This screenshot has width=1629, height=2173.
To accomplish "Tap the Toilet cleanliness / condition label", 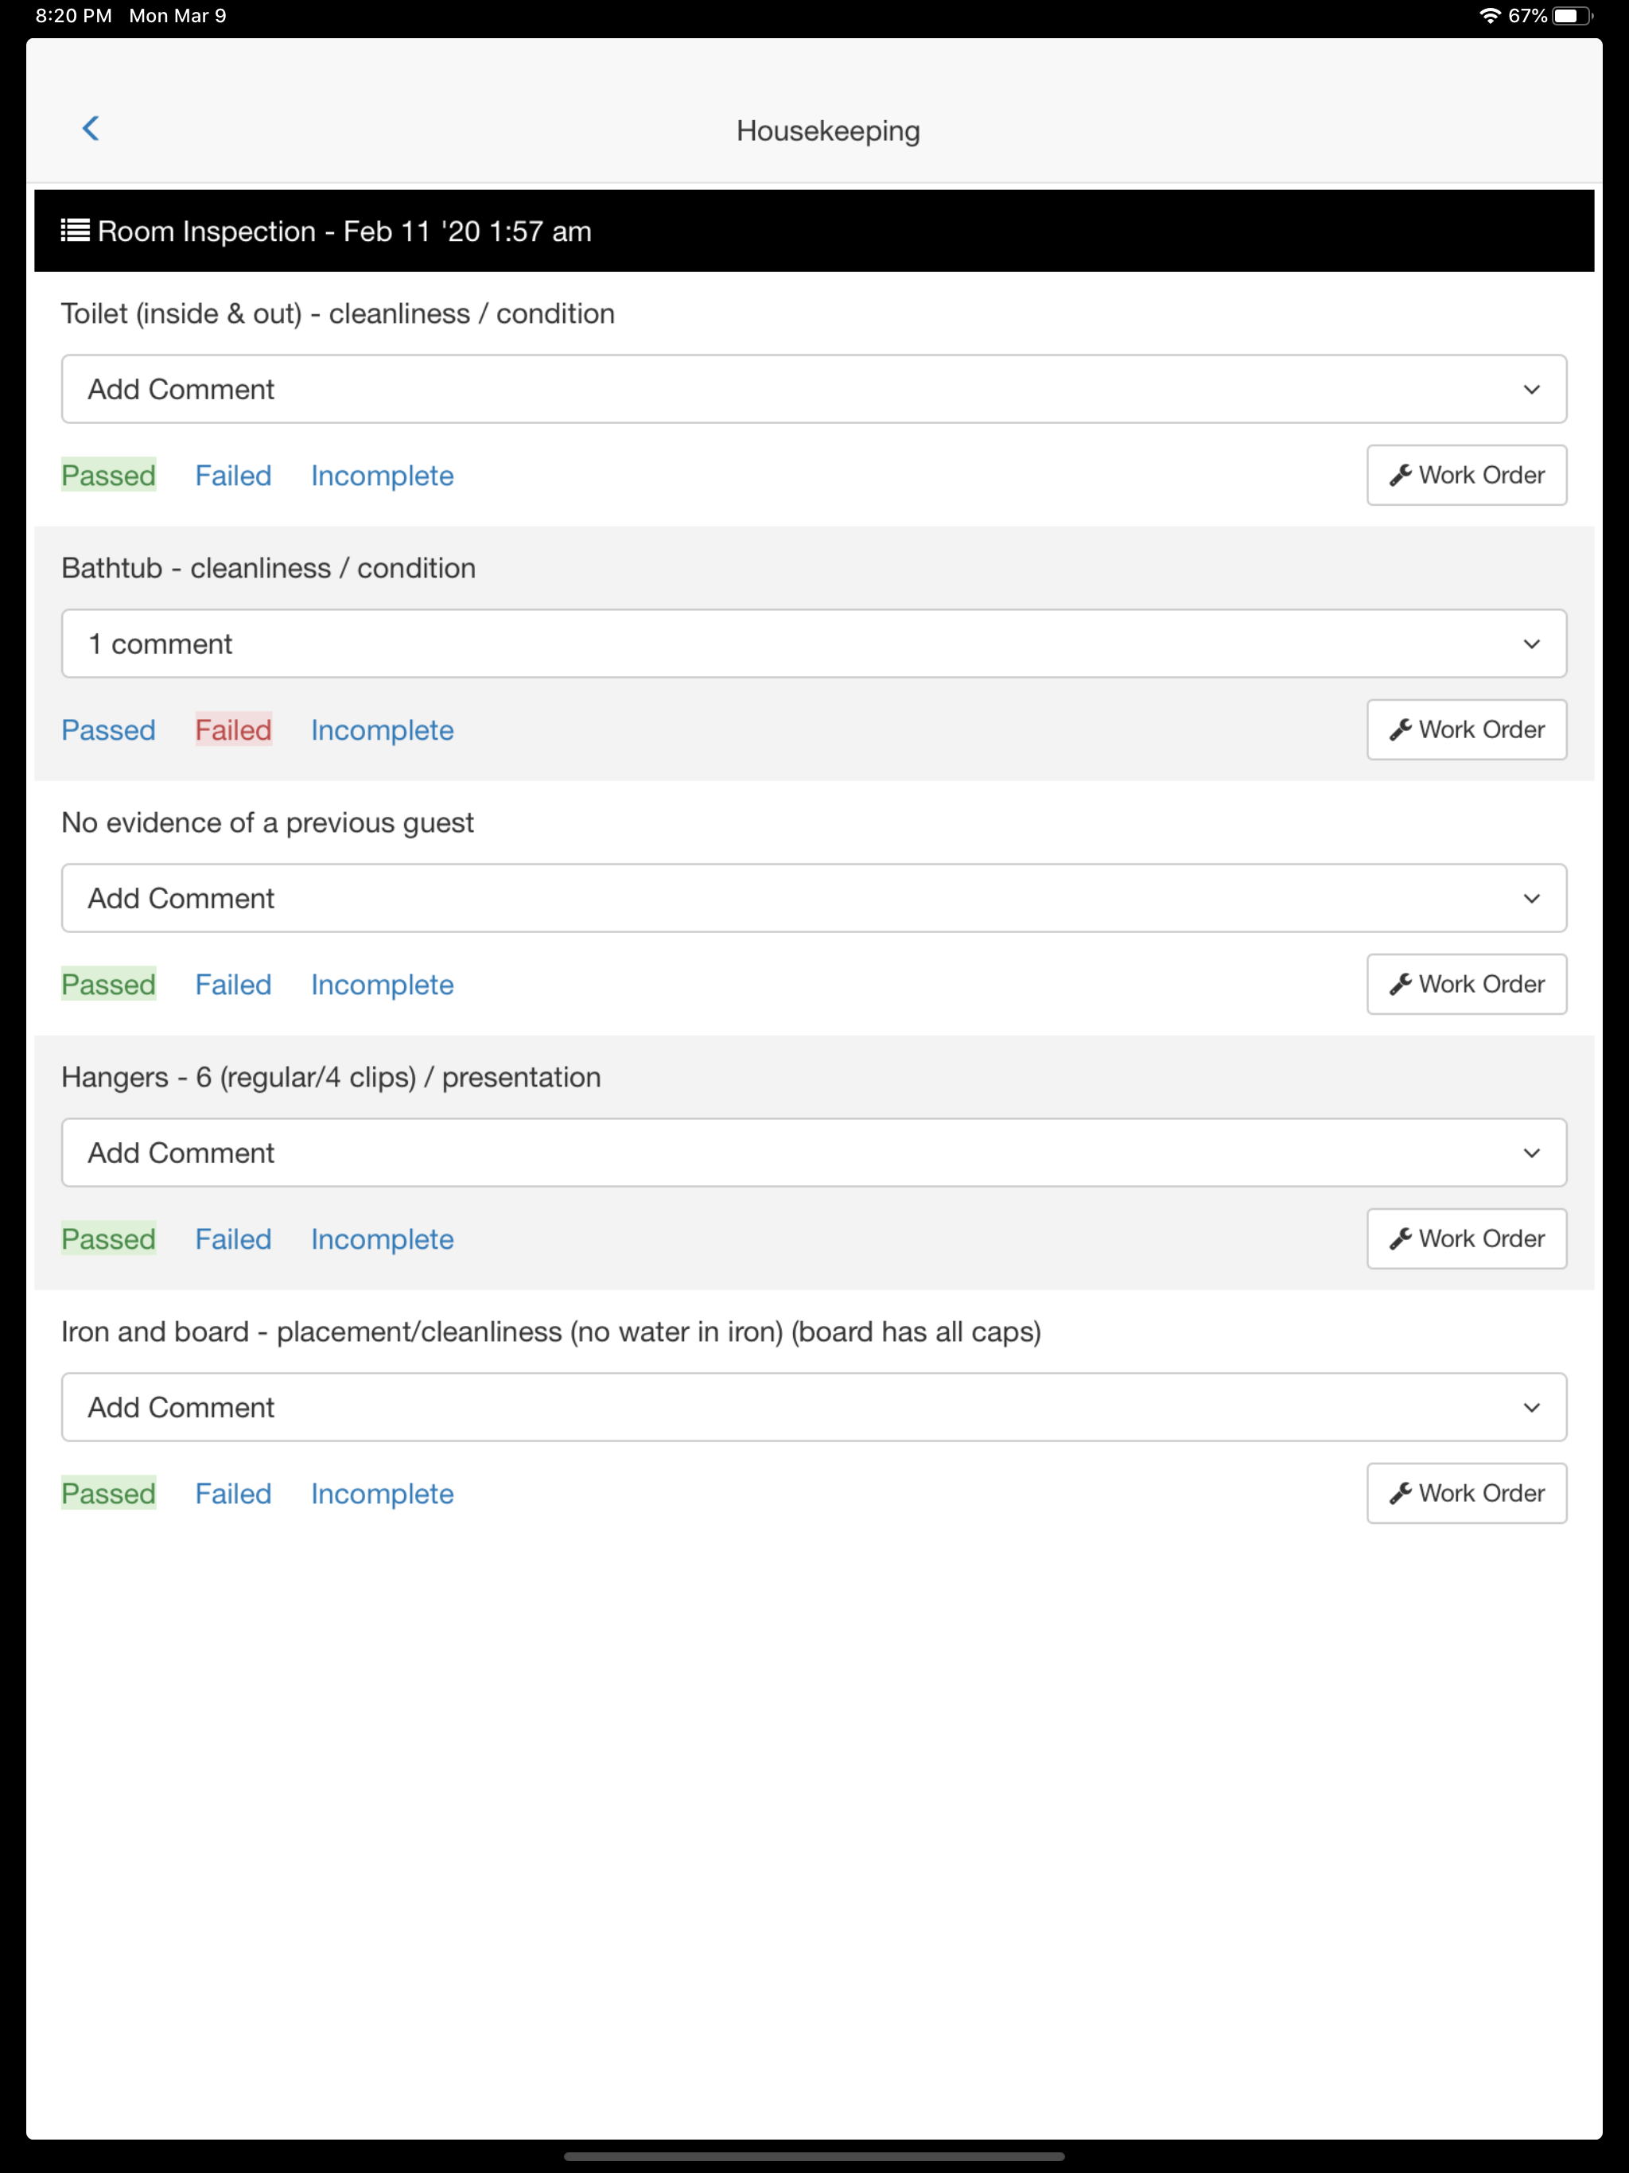I will [x=338, y=313].
